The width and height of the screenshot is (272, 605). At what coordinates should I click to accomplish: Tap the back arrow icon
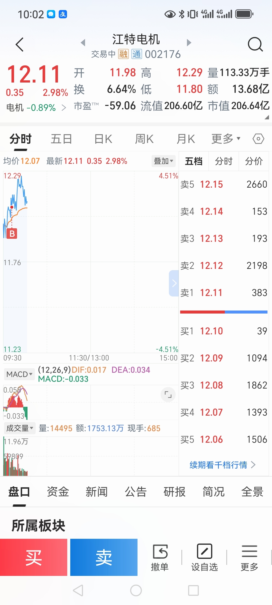point(20,45)
